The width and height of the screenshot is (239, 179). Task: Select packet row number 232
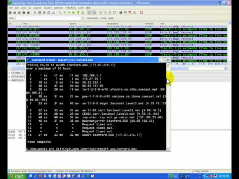[x=118, y=32]
